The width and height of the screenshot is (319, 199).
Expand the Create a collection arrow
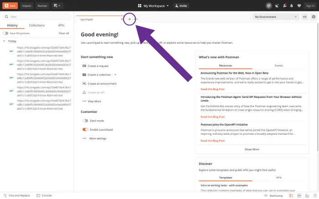tap(115, 75)
